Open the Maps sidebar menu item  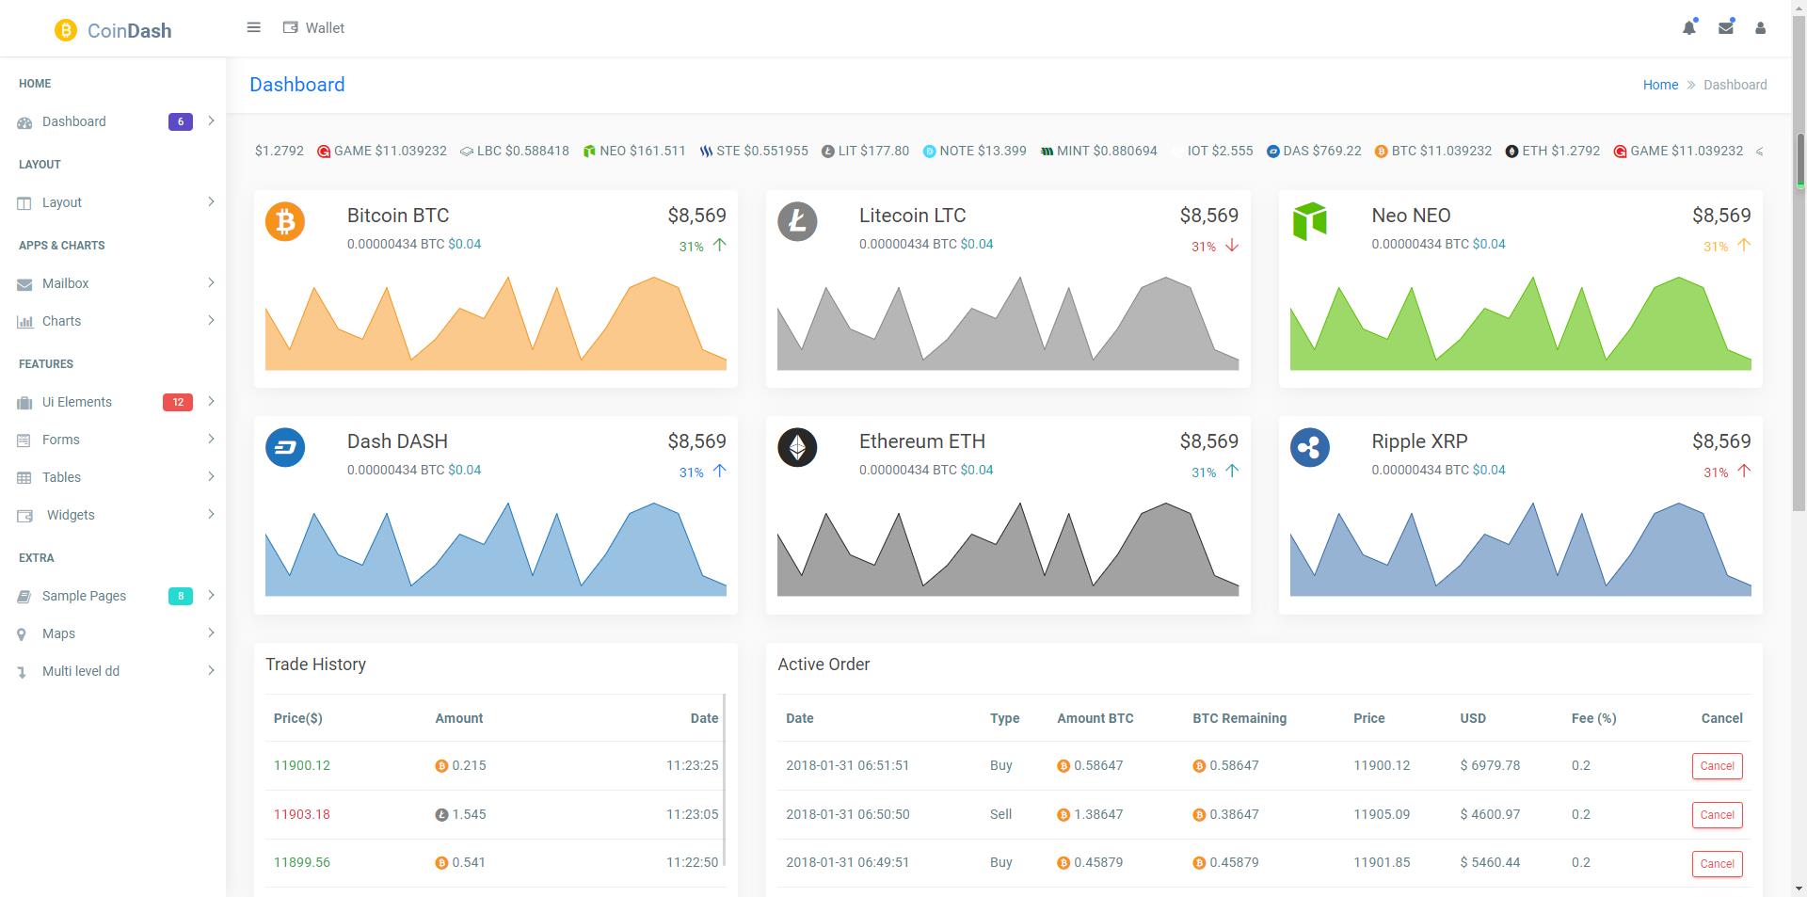pyautogui.click(x=113, y=633)
